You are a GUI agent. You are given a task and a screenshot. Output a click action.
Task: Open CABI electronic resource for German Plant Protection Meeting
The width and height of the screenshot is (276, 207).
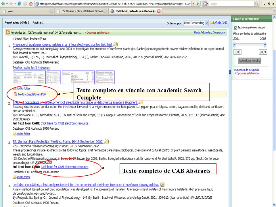64,167
